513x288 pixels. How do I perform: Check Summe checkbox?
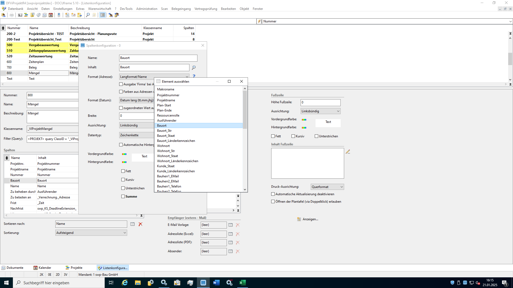coord(123,197)
